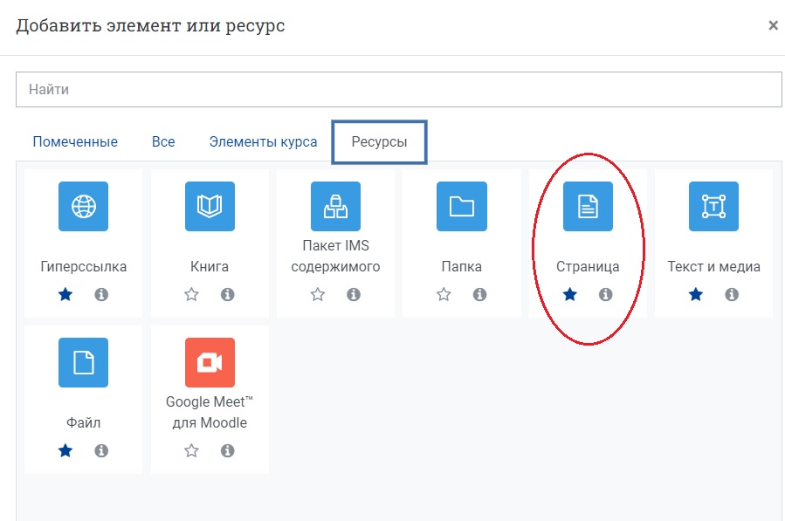Unstar the Файл resource

(65, 450)
